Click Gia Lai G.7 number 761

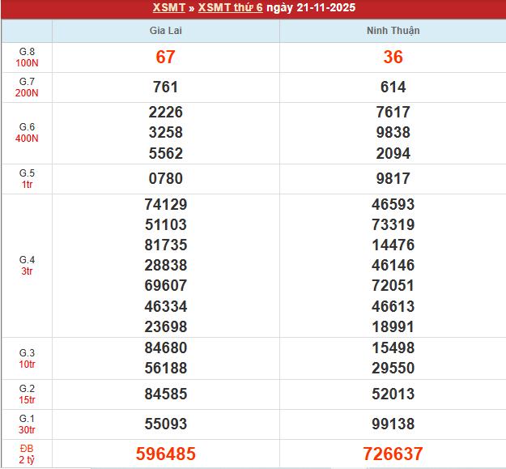click(x=165, y=87)
